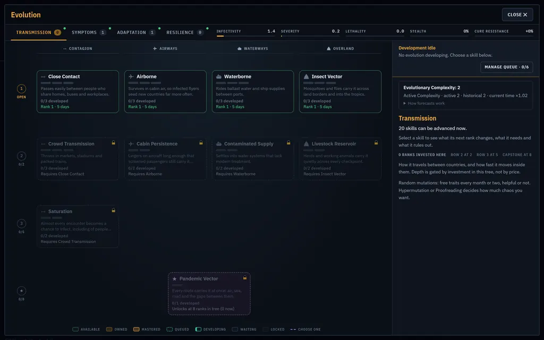544x340 pixels.
Task: Select the Airborne skill card
Action: click(165, 91)
